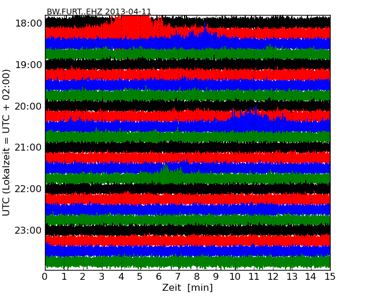Click the 19:00 time label
This screenshot has width=375, height=300.
[28, 65]
